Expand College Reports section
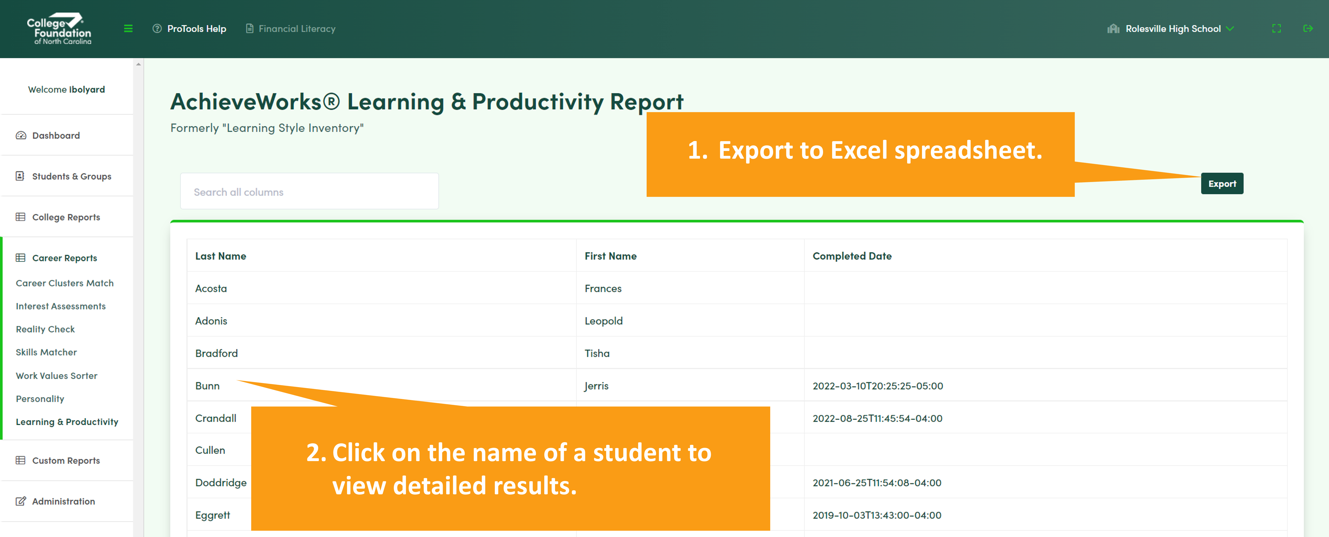Viewport: 1329px width, 537px height. coord(66,217)
